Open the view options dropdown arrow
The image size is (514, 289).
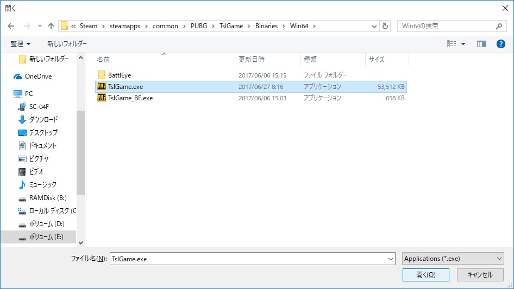click(463, 44)
